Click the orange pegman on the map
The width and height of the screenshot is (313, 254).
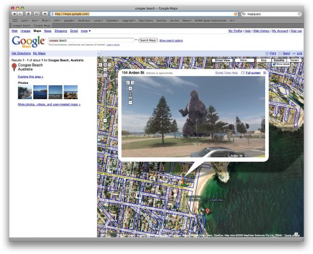[183, 182]
